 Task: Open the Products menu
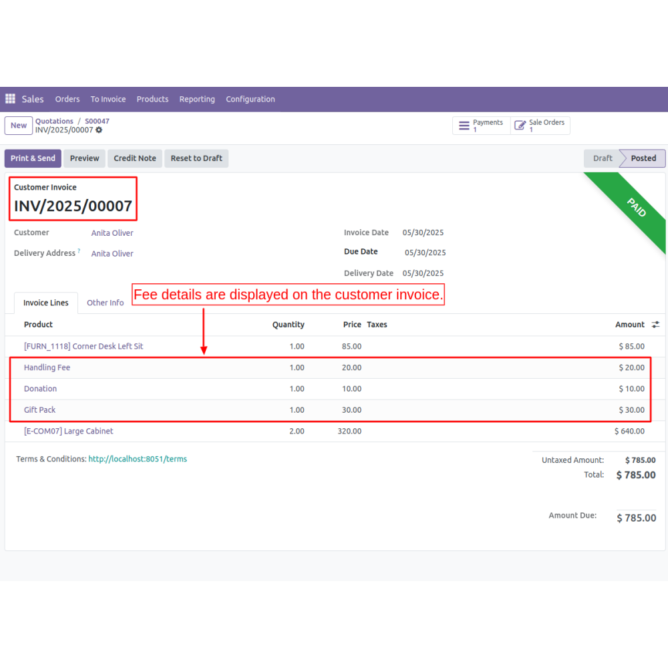tap(152, 99)
